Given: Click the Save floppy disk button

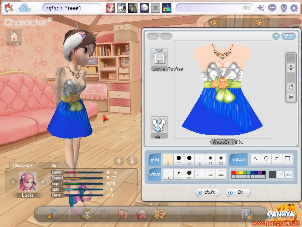Looking at the screenshot, I should (x=159, y=57).
